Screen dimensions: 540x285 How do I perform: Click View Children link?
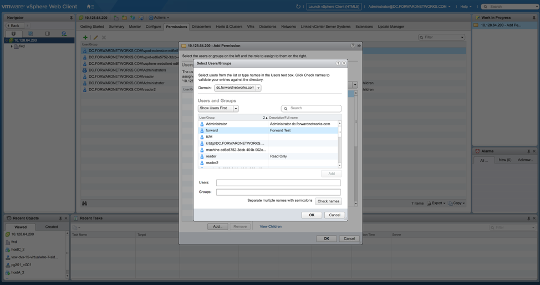pyautogui.click(x=271, y=226)
